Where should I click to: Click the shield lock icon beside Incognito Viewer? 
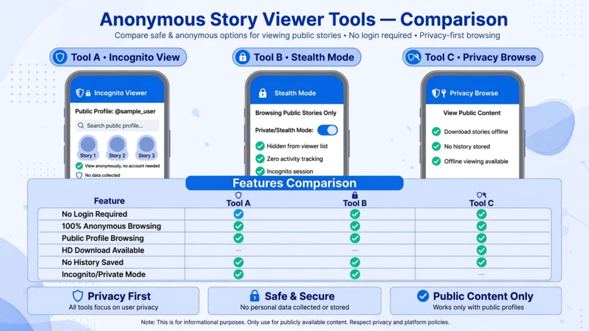point(83,93)
